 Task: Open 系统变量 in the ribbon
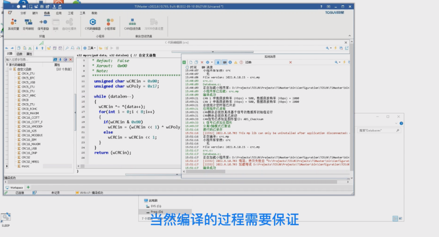13,24
